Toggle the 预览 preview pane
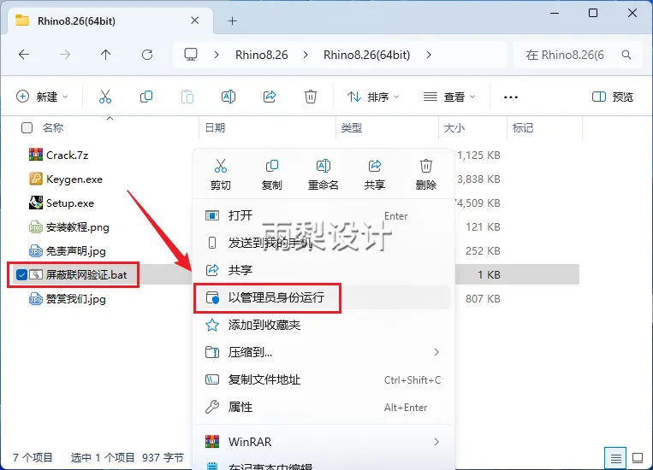Screen dimensions: 653x470 pyautogui.click(x=612, y=97)
